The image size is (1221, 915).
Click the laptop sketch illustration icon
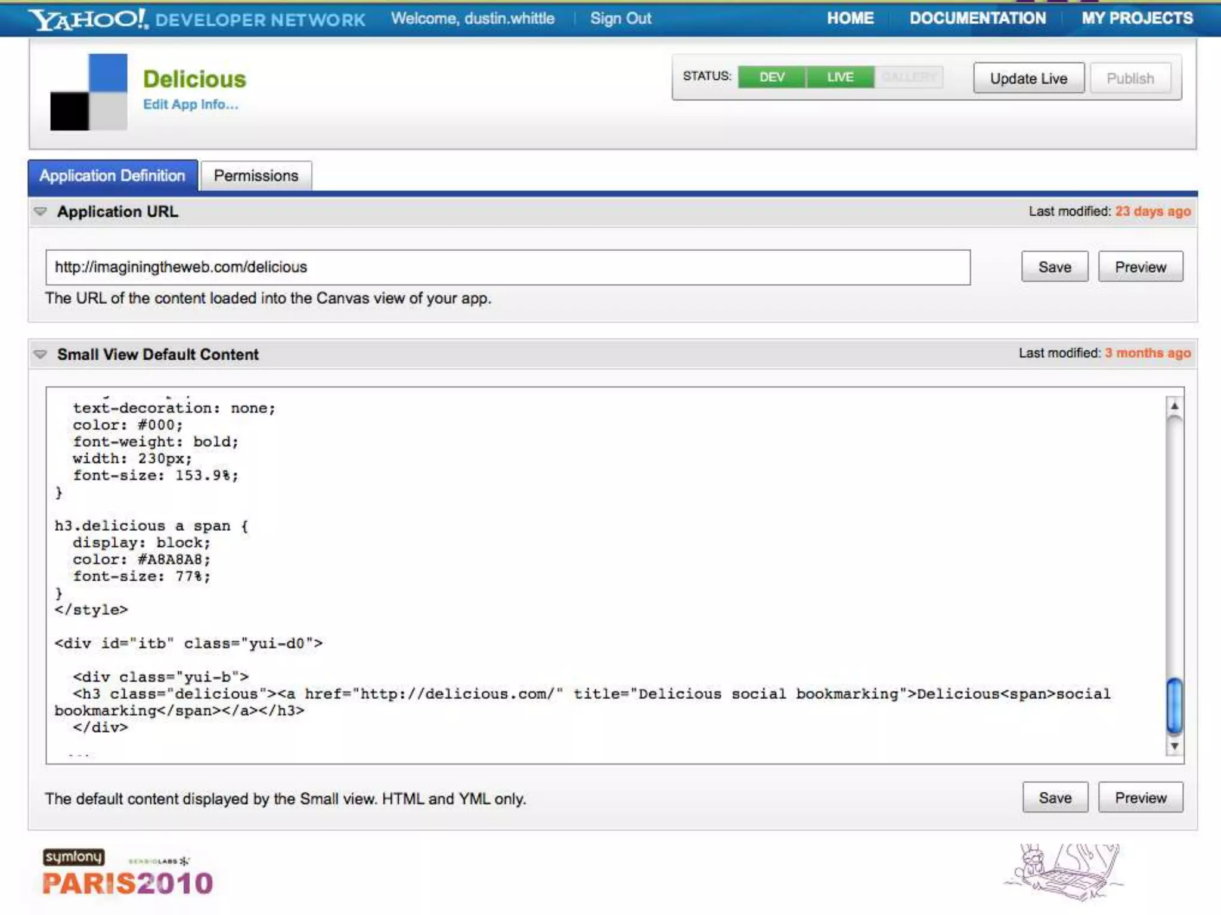[1065, 871]
